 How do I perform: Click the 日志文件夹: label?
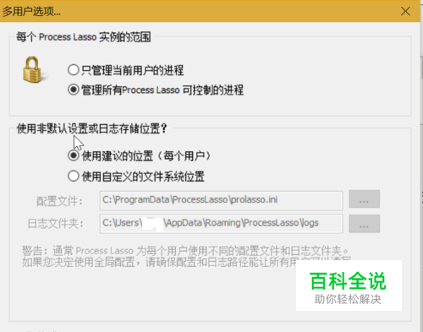pyautogui.click(x=55, y=224)
